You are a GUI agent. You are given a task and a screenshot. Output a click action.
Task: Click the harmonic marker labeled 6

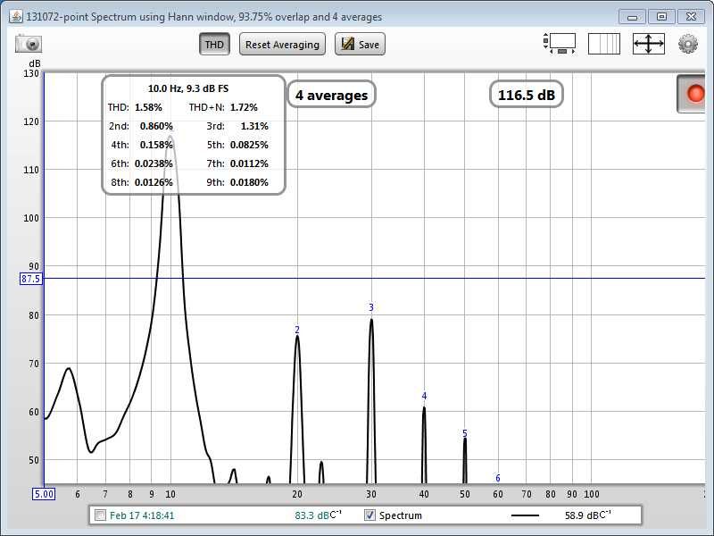(x=498, y=478)
